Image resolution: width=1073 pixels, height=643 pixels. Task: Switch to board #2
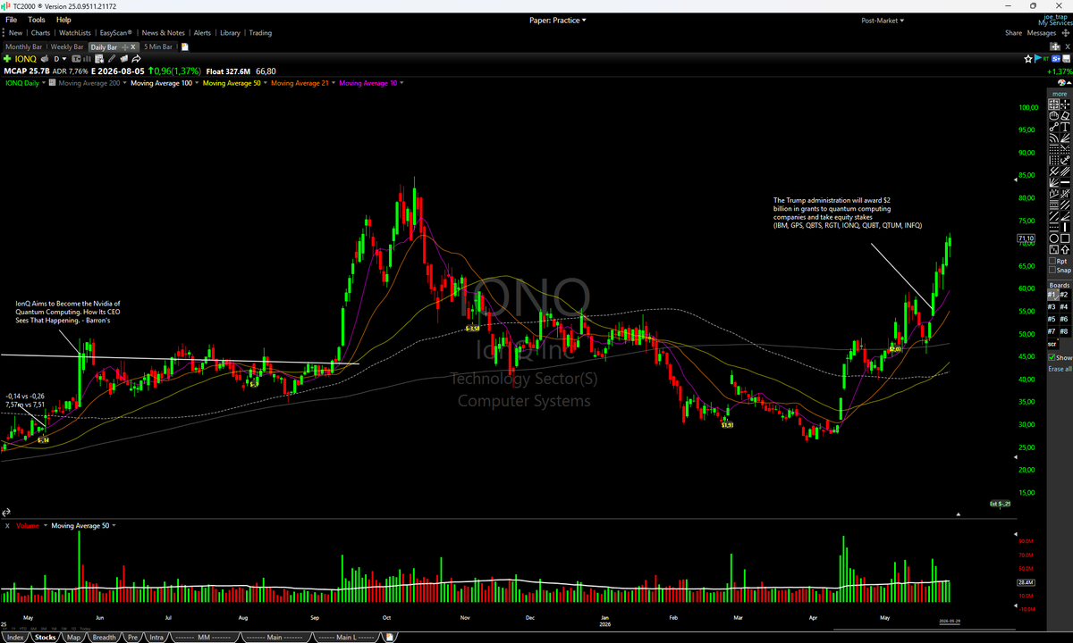pyautogui.click(x=1065, y=294)
